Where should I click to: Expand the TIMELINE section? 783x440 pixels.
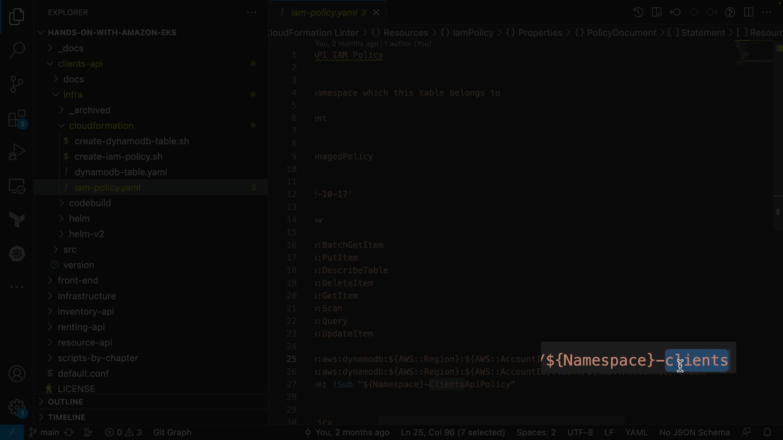pyautogui.click(x=66, y=417)
